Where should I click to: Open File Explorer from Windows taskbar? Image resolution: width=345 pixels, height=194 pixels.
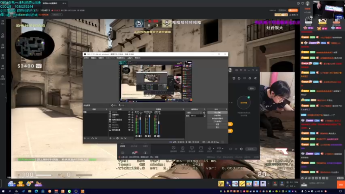(x=30, y=191)
